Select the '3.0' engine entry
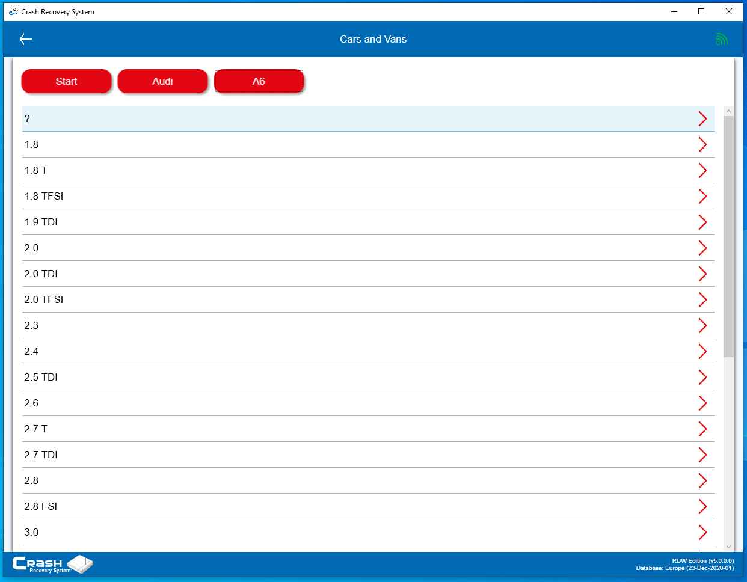This screenshot has height=582, width=747. pyautogui.click(x=368, y=532)
